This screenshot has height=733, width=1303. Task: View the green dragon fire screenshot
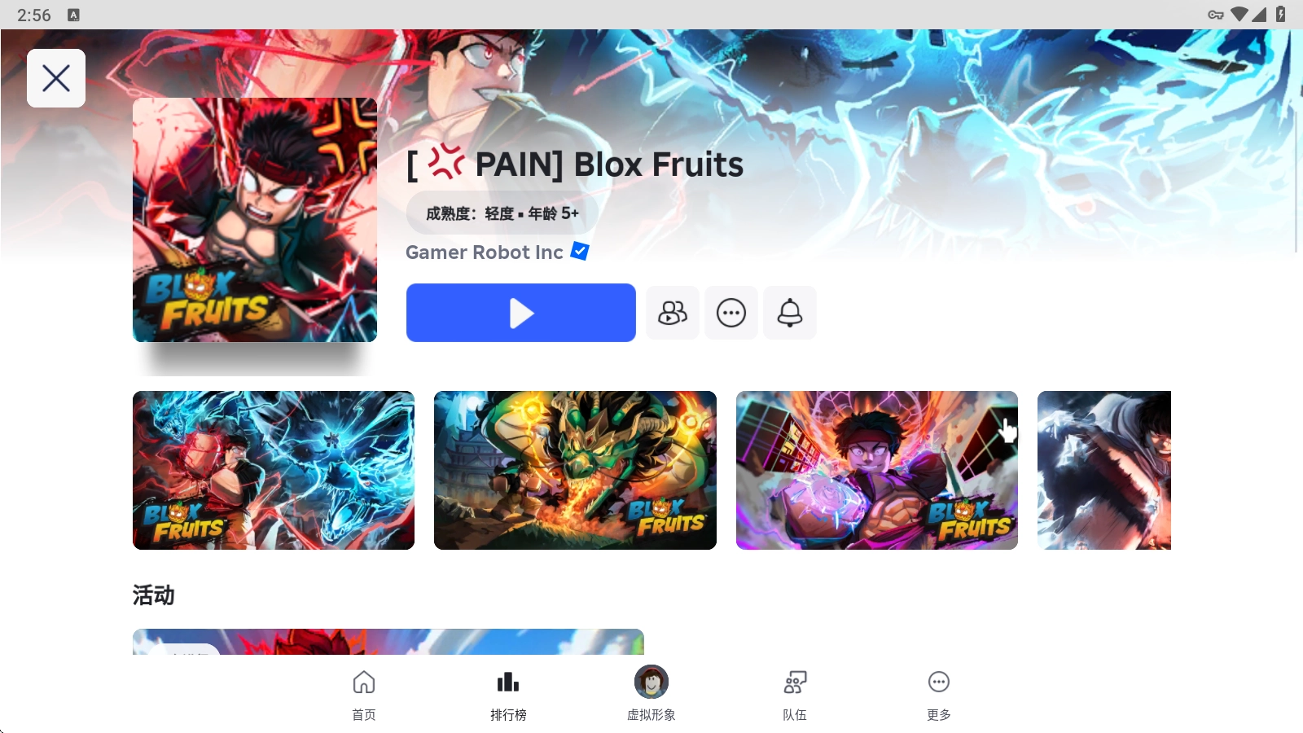click(x=575, y=470)
